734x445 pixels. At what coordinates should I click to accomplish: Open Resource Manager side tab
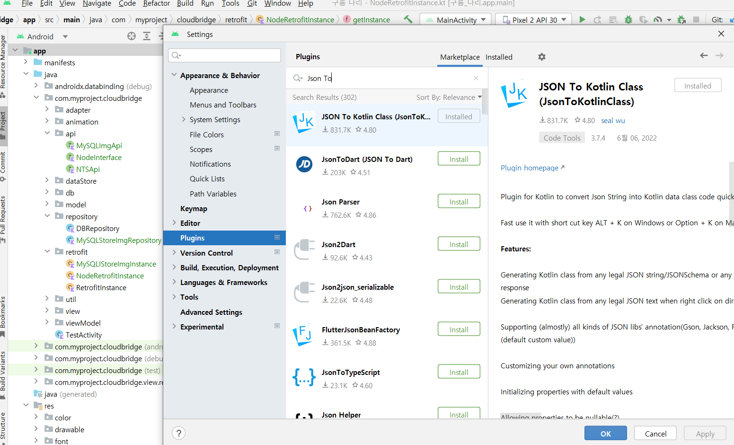(3, 66)
